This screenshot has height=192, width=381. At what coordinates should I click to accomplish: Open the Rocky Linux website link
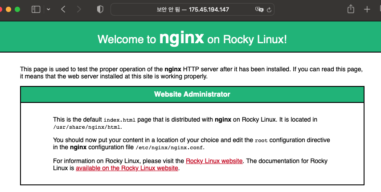pyautogui.click(x=214, y=161)
